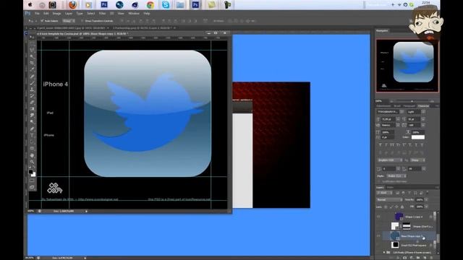This screenshot has height=260, width=463.
Task: Click the Character panel text color swatch
Action: tap(418, 137)
